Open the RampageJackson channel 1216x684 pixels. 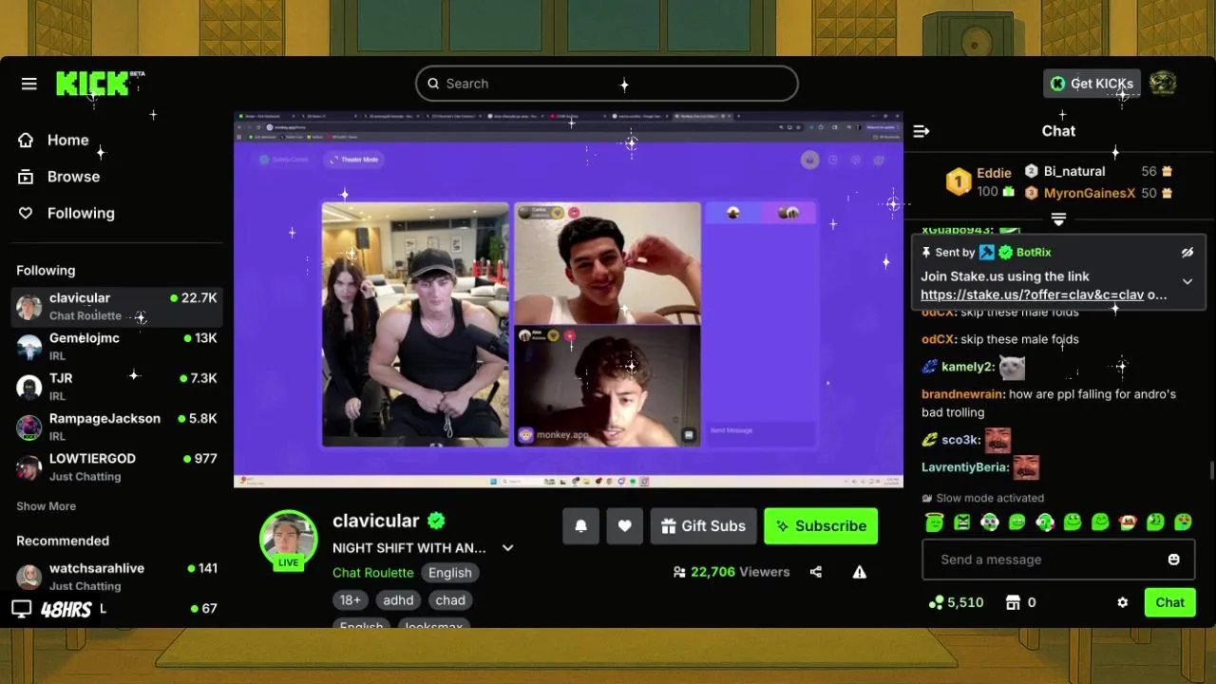coord(117,427)
